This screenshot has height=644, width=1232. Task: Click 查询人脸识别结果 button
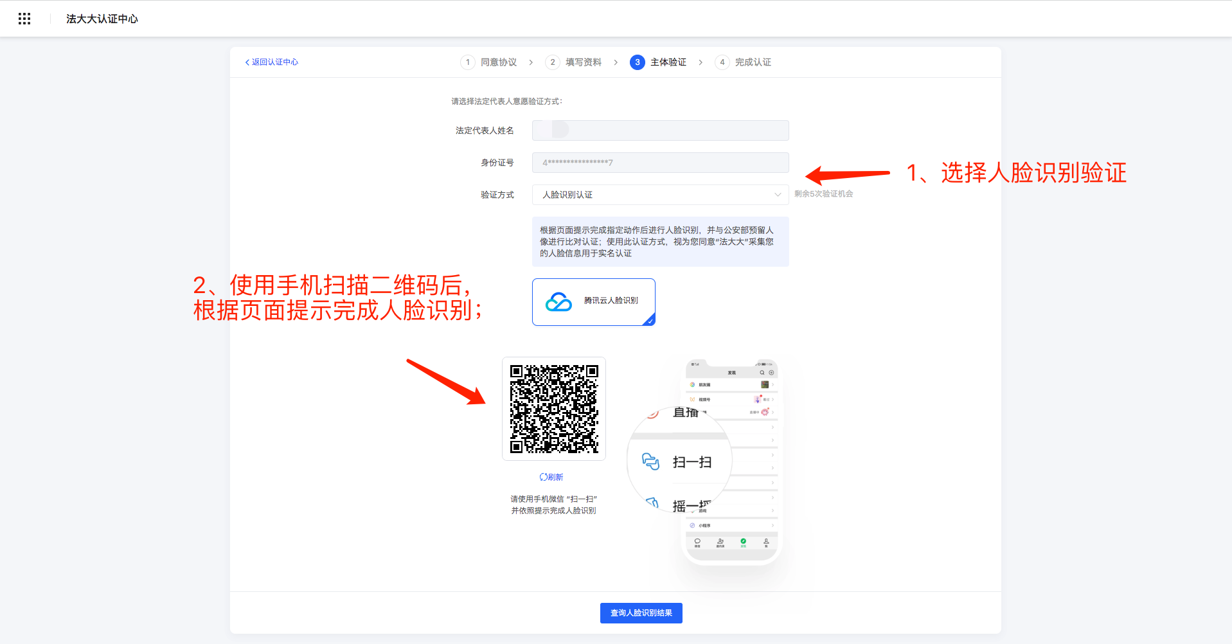point(641,613)
